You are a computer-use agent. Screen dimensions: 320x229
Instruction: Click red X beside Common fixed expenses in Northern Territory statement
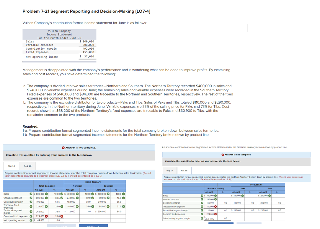click(x=215, y=214)
